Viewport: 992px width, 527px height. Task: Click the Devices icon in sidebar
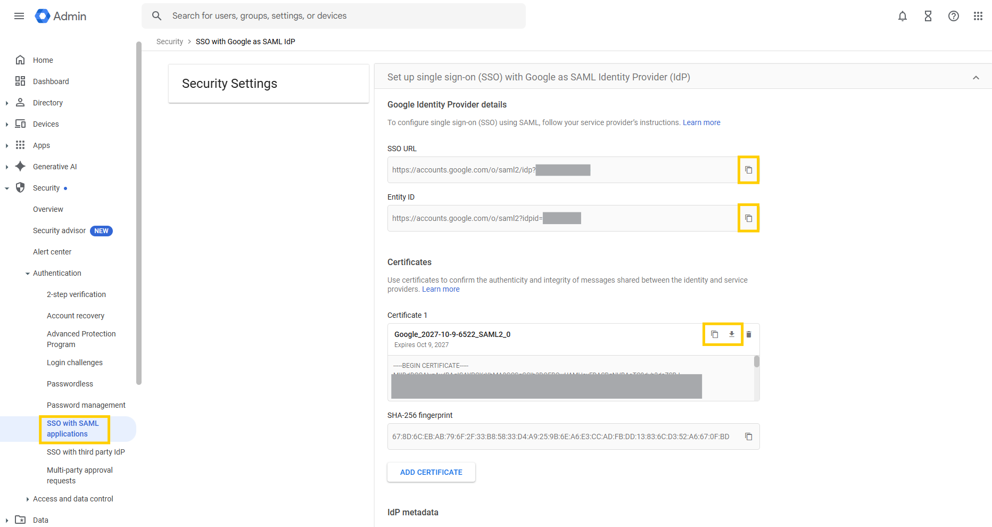tap(20, 123)
